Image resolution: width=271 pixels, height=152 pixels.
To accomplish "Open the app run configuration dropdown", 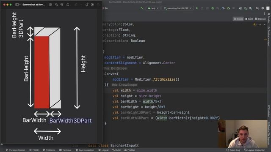I will [153, 8].
